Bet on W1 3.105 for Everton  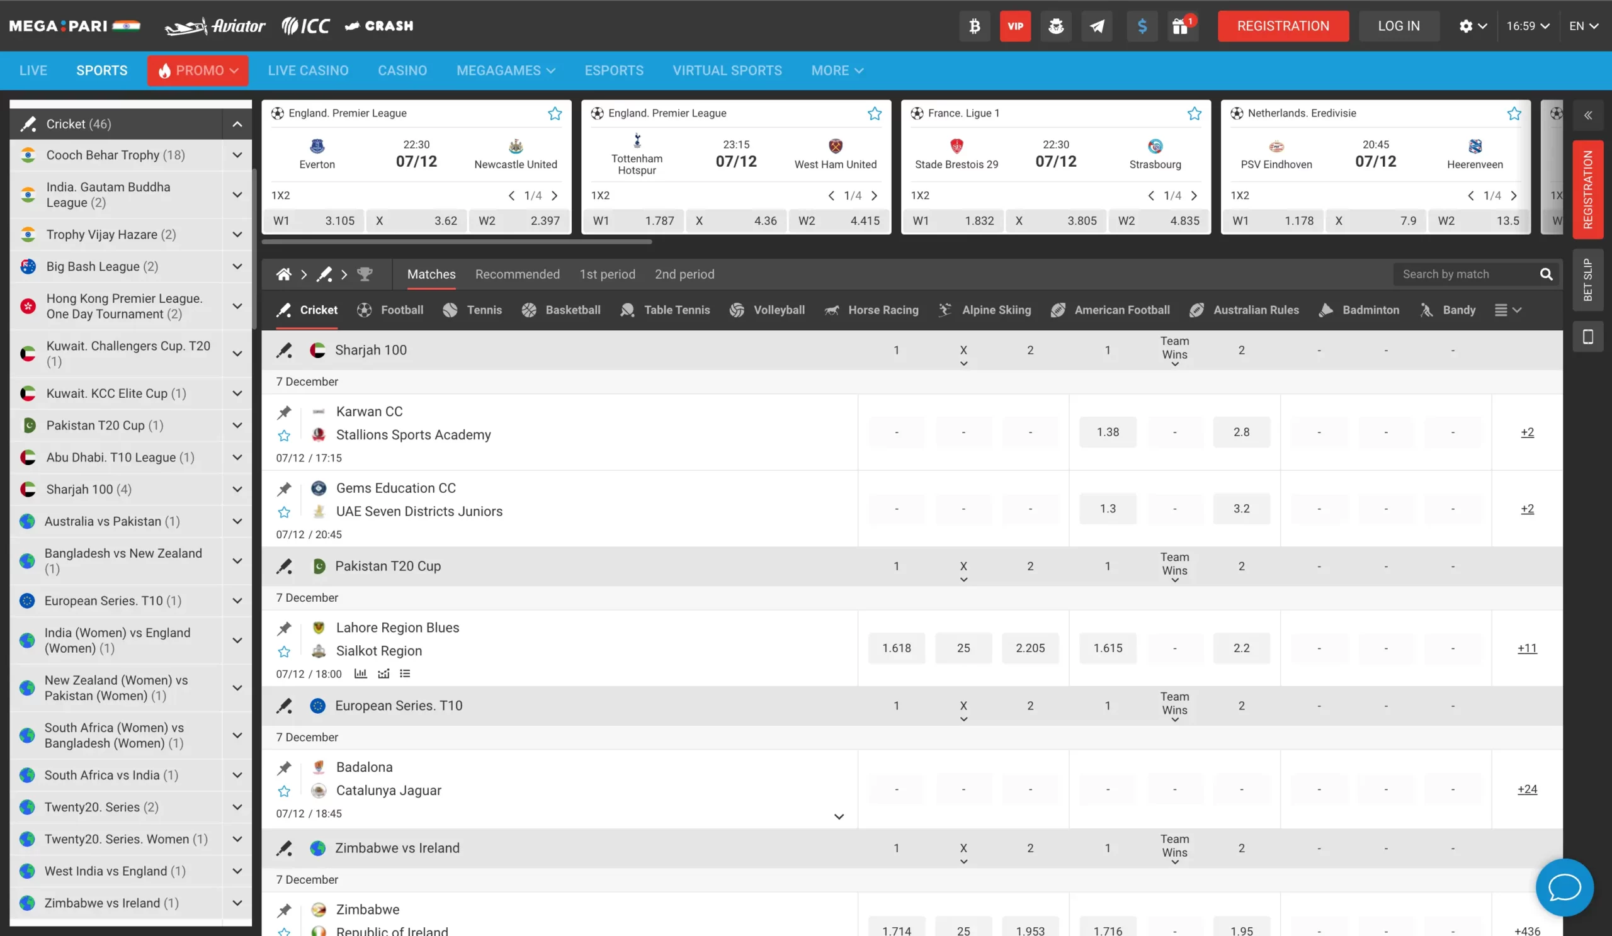coord(314,221)
